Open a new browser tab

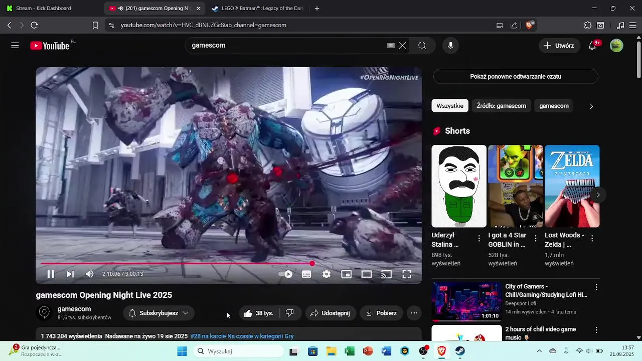tap(316, 9)
